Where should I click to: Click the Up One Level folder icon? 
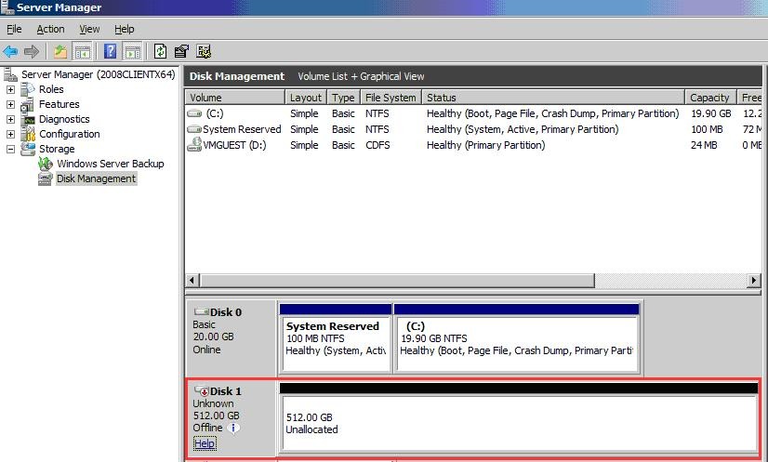click(x=60, y=51)
